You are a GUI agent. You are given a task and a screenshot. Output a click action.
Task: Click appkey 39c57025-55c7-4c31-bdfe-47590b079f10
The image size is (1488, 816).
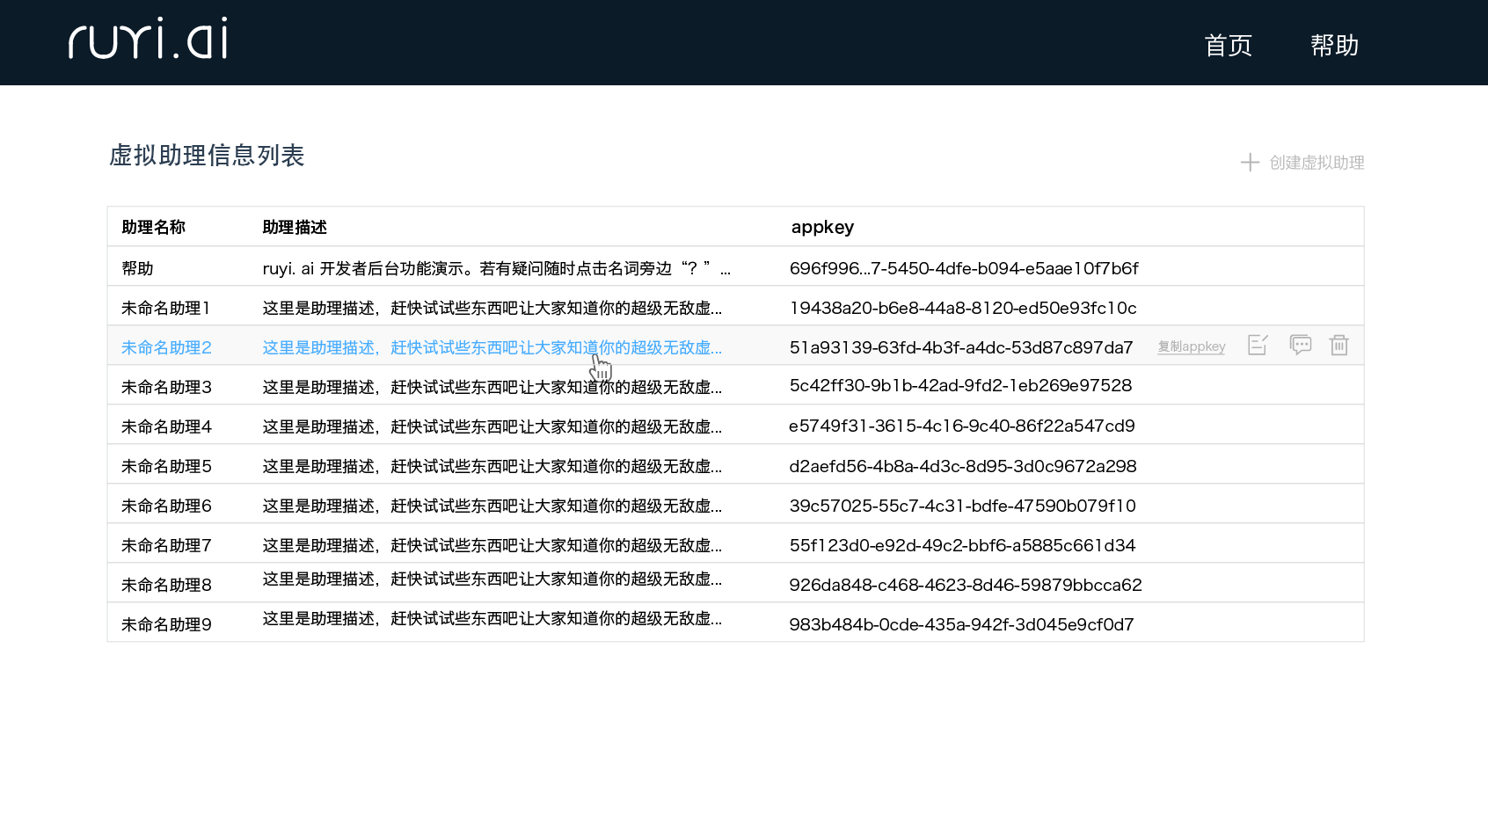pos(963,506)
